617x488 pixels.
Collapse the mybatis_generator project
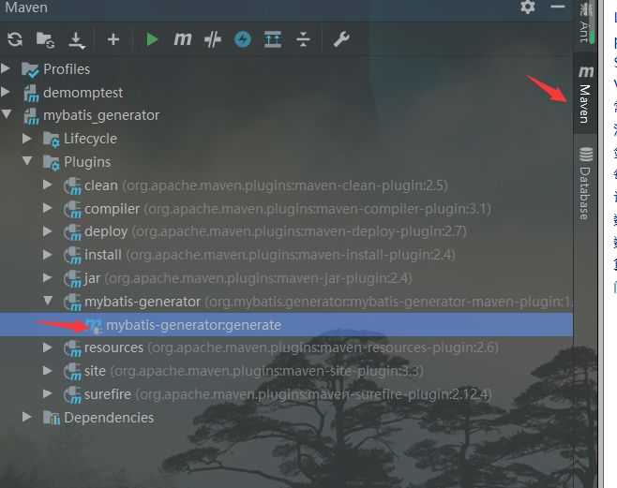[7, 114]
